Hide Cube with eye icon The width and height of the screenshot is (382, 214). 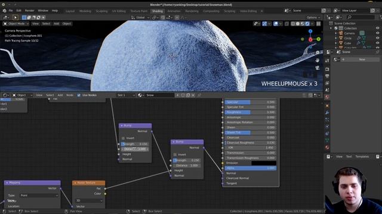tap(378, 43)
